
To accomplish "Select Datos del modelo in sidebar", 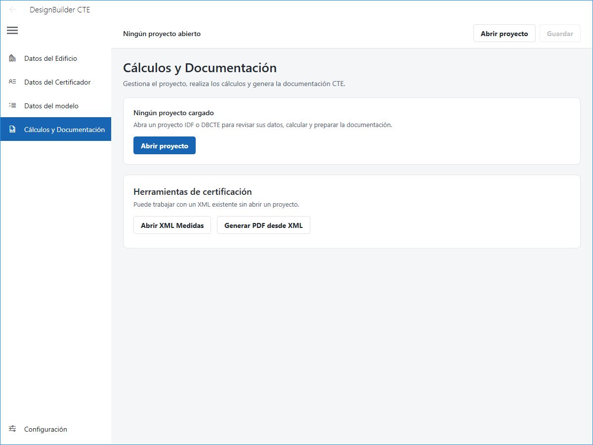I will click(56, 106).
